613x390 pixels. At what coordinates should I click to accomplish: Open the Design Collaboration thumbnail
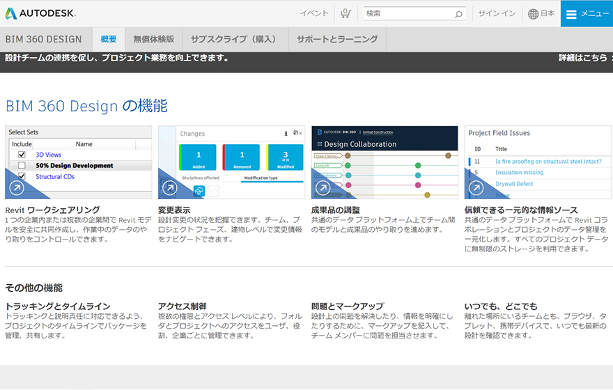click(385, 162)
